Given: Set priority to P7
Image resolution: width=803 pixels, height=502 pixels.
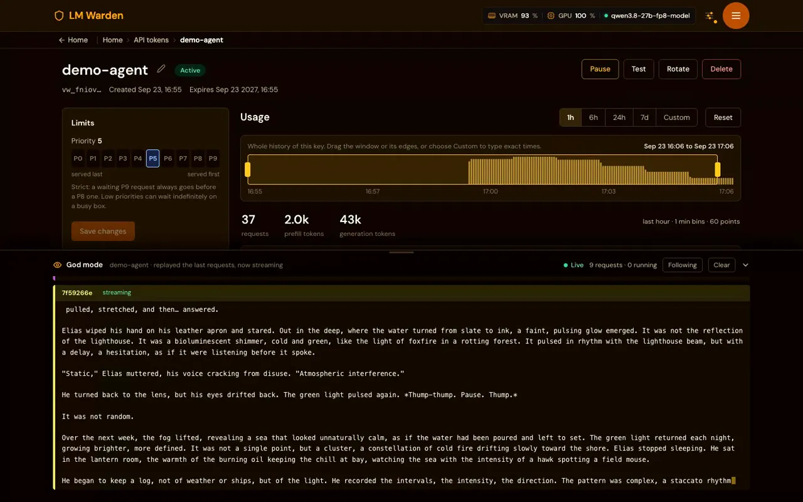Looking at the screenshot, I should tap(183, 159).
